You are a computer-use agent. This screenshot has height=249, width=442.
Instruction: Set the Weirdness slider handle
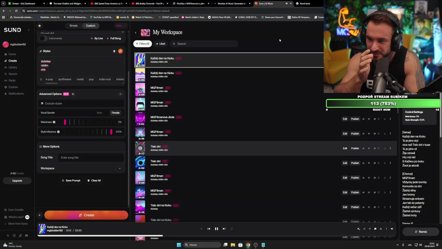pos(65,122)
